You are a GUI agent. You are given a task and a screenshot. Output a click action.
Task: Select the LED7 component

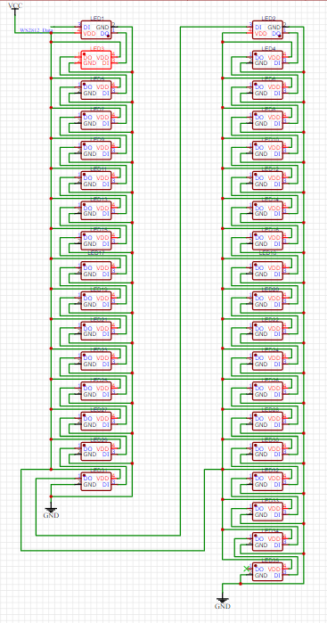click(96, 120)
